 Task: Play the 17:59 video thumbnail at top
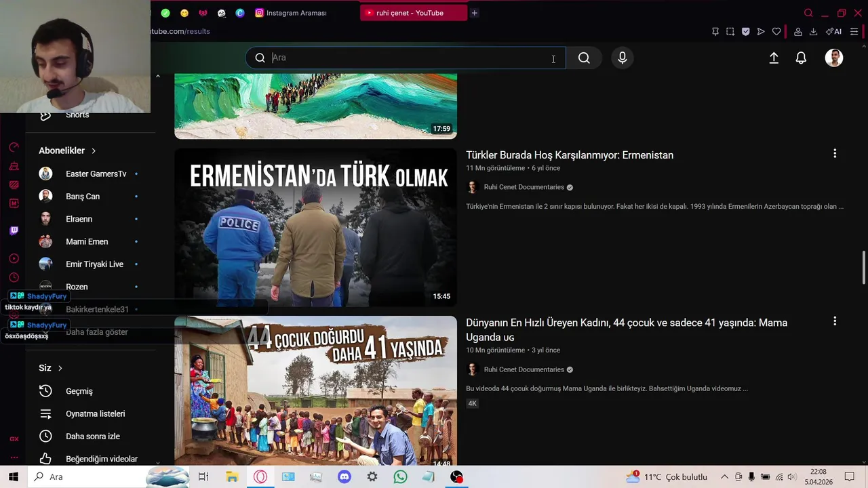click(x=315, y=106)
